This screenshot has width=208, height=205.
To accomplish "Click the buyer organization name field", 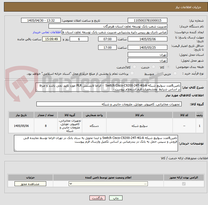I will click(x=108, y=26).
